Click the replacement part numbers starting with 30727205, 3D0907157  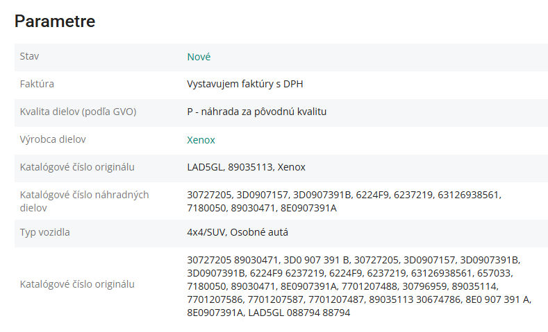[343, 201]
